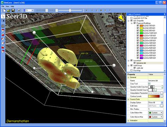Save the project with the floppy icon

coord(13,11)
